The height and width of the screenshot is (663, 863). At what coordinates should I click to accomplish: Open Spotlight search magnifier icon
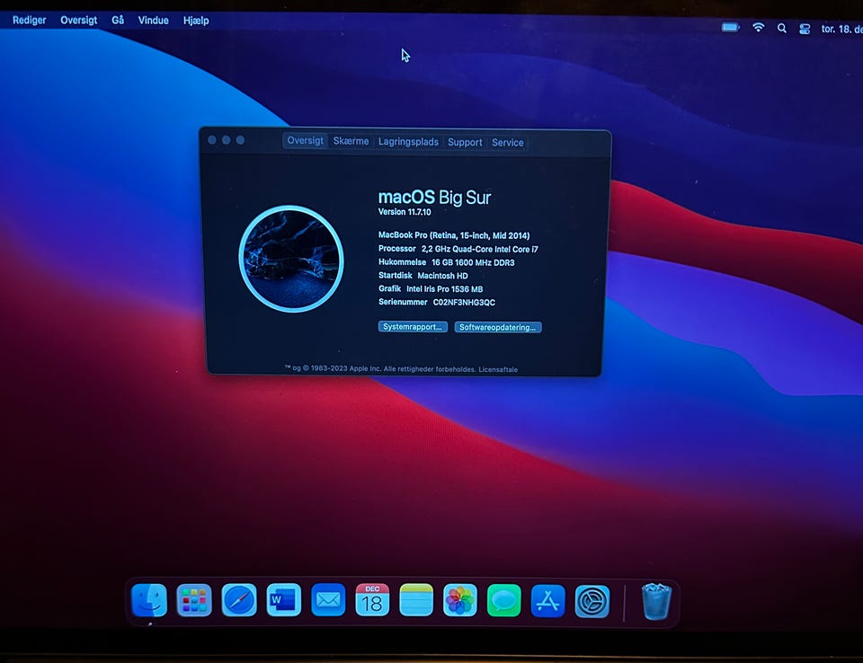click(x=781, y=28)
